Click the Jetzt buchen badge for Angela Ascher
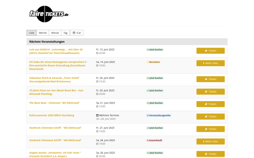 coord(155,153)
